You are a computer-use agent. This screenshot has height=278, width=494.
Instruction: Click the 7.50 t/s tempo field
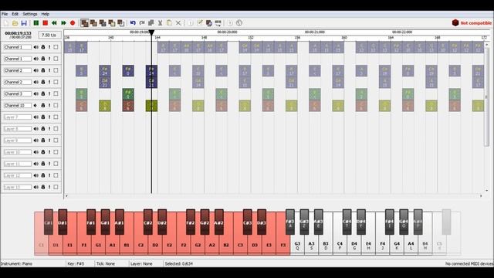click(49, 35)
